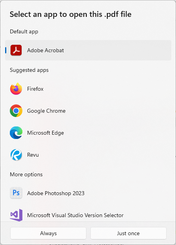The width and height of the screenshot is (176, 245).
Task: Click the Always button
Action: coord(48,233)
